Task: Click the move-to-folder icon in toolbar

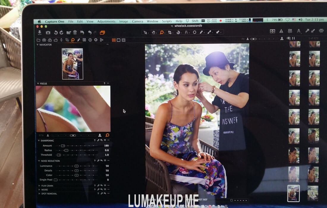Action: click(69, 33)
